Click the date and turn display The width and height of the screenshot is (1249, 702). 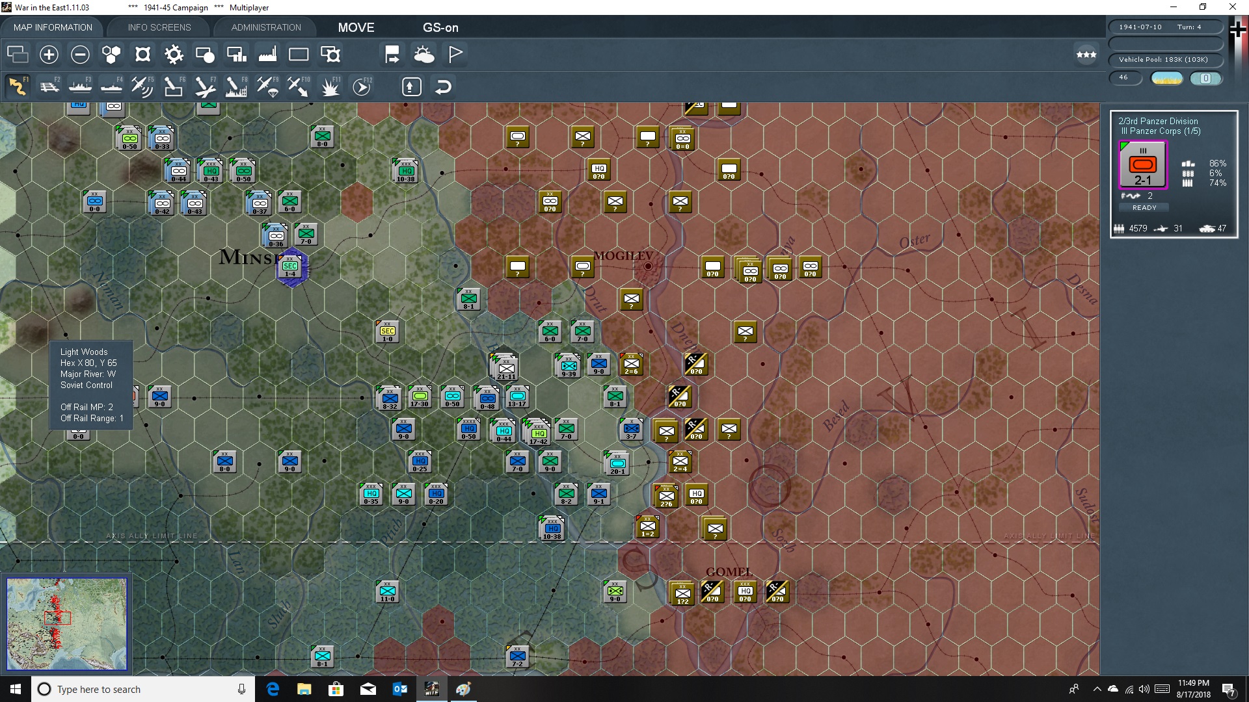pos(1166,27)
